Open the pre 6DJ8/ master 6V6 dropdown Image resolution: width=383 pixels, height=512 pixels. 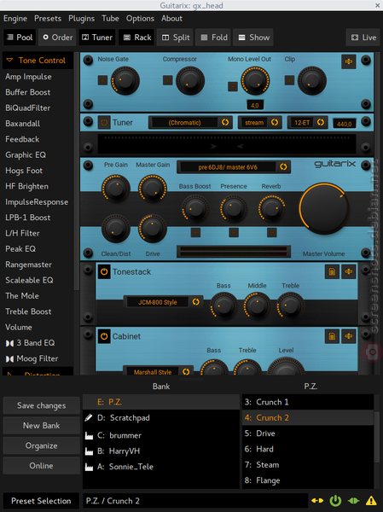(x=234, y=167)
